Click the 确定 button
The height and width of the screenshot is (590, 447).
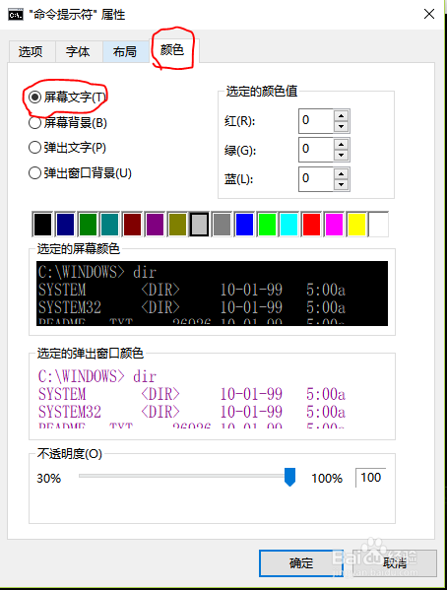click(301, 563)
